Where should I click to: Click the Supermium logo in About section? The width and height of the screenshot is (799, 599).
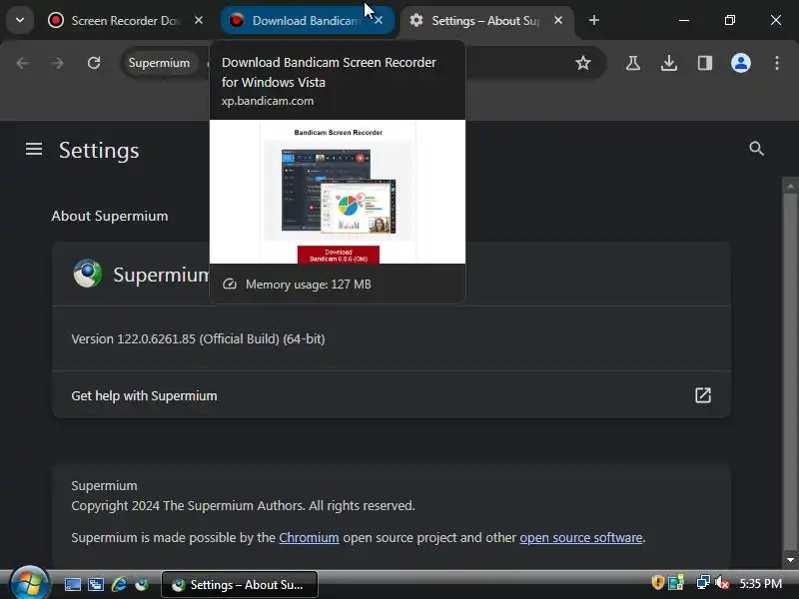tap(88, 274)
